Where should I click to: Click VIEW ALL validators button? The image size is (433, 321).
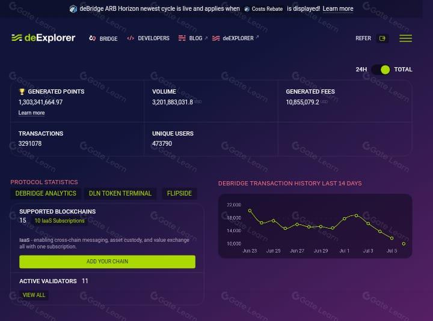pos(34,295)
